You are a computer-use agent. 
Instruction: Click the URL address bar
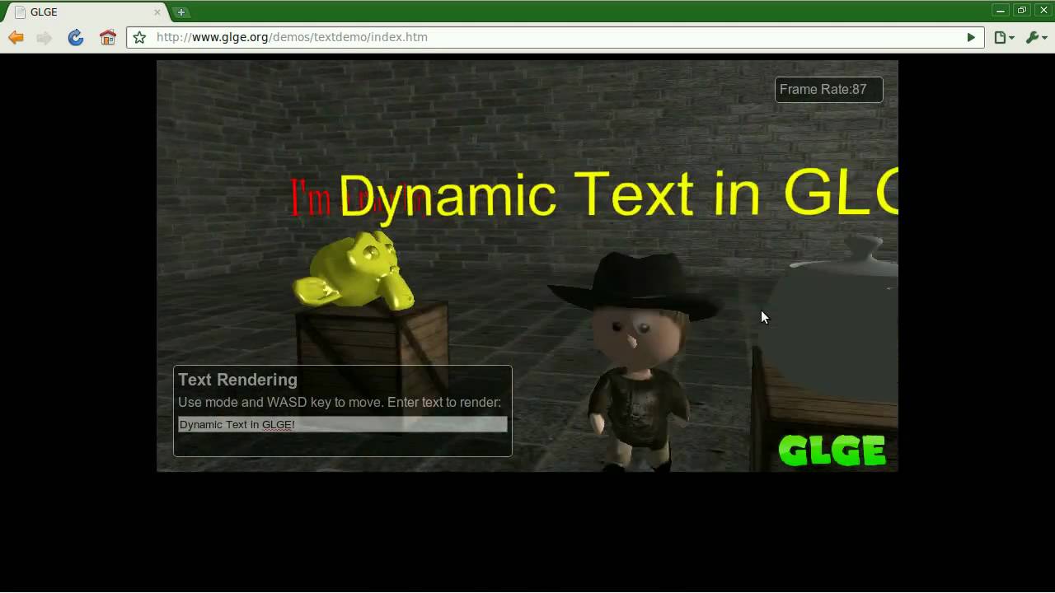point(556,37)
